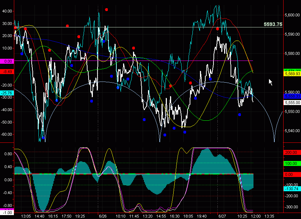This screenshot has width=301, height=219.
Task: Select the 5,560.00 price label
Action: 292,92
